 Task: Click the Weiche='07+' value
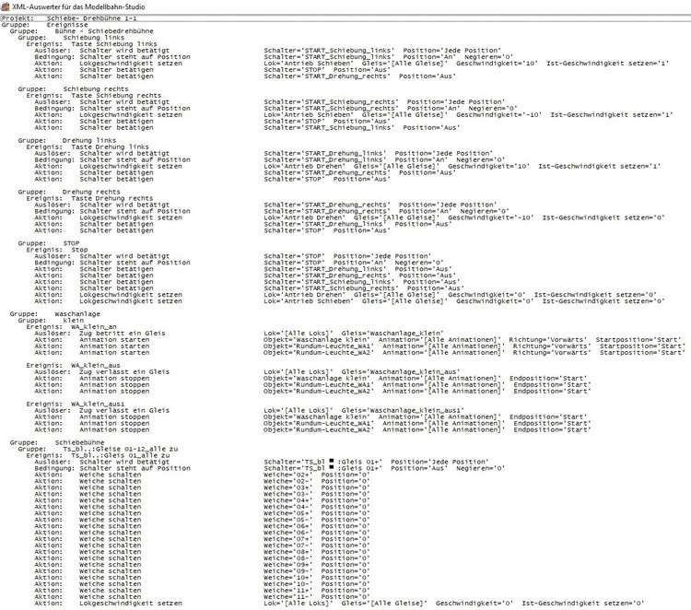pos(287,539)
